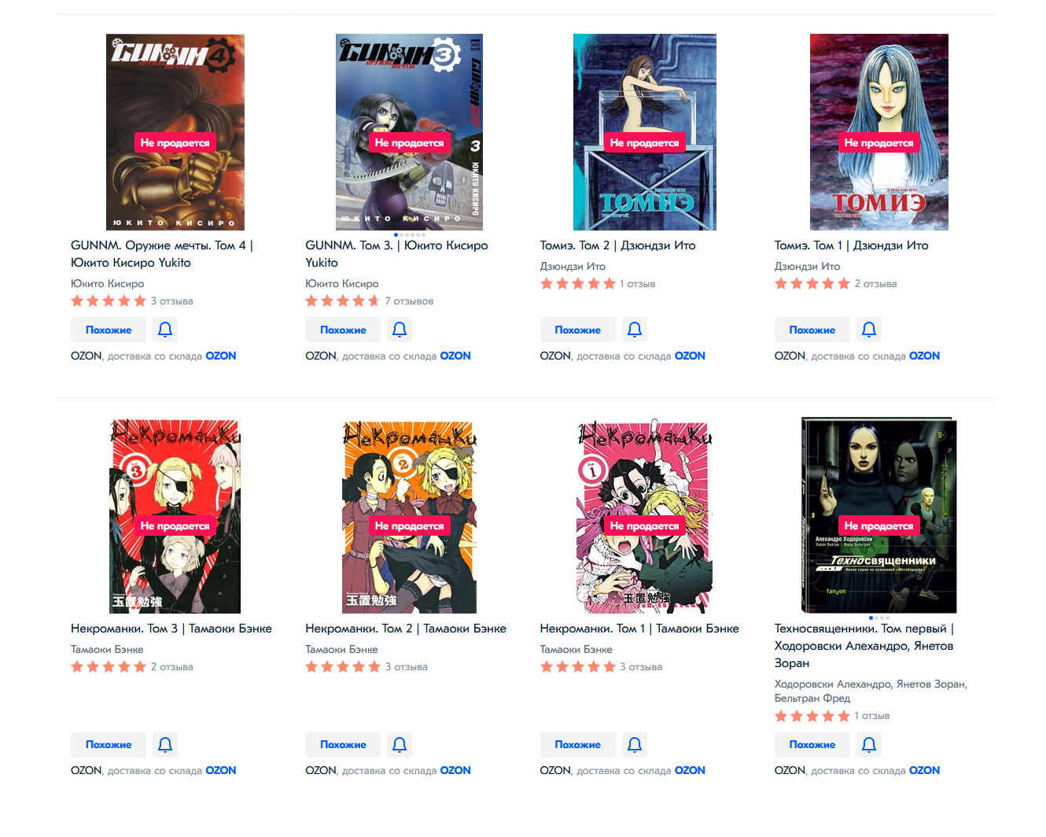
Task: Click bell icon under Техносвященники
Action: tap(869, 744)
